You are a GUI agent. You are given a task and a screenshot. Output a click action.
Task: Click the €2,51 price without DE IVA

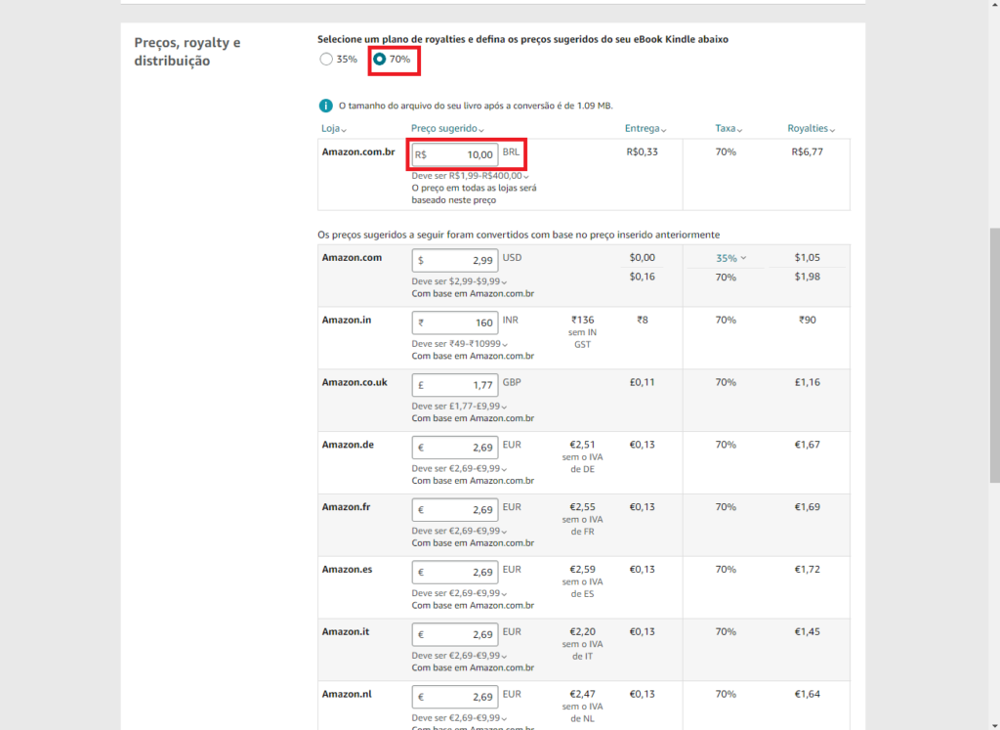coord(582,446)
